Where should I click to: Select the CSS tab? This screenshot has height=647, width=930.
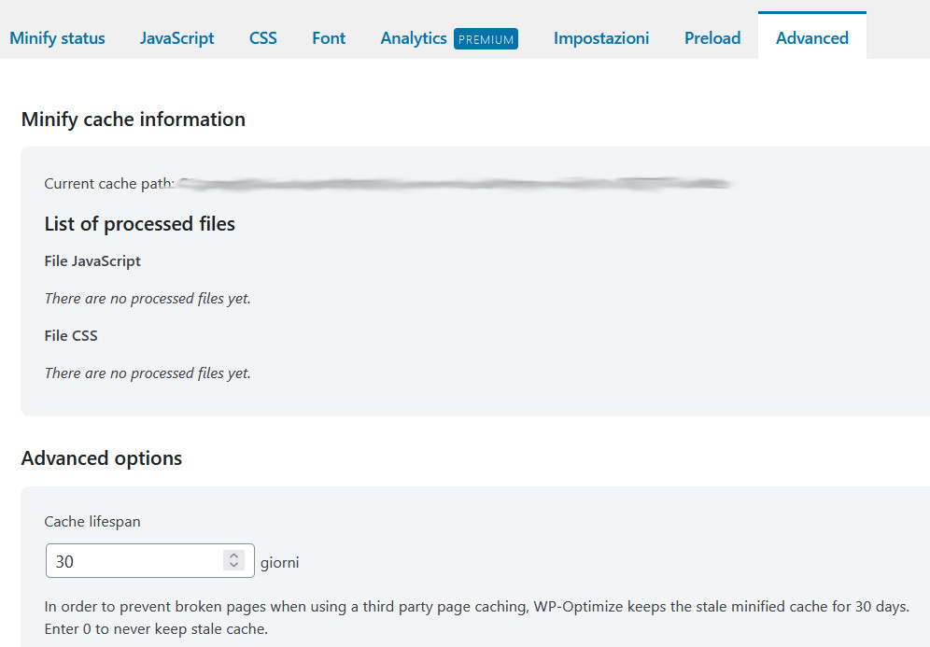(262, 38)
